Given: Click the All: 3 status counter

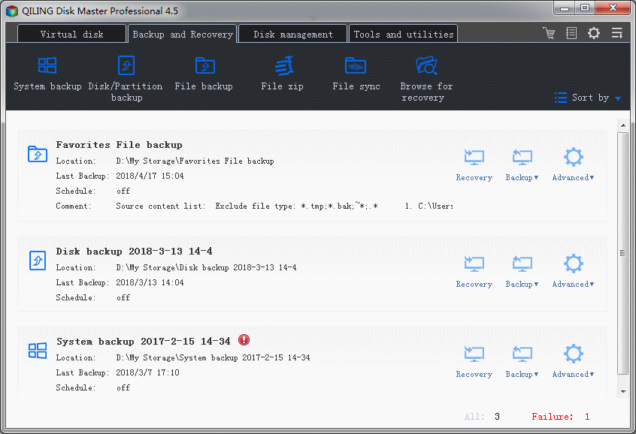Looking at the screenshot, I should pyautogui.click(x=483, y=417).
